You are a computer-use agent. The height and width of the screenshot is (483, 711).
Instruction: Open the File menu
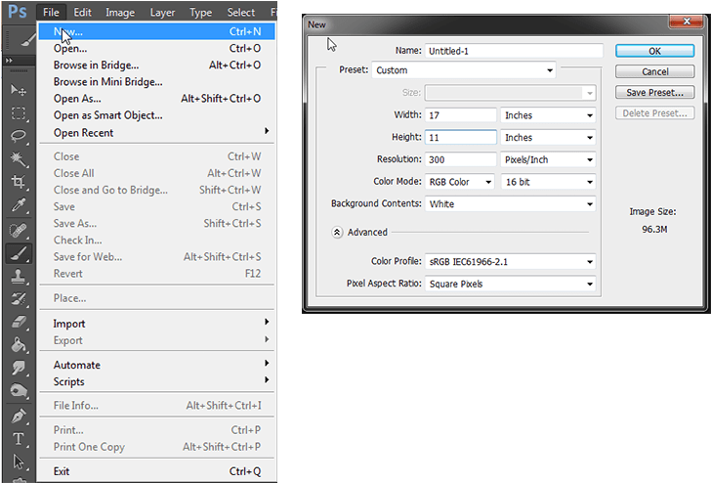point(51,13)
